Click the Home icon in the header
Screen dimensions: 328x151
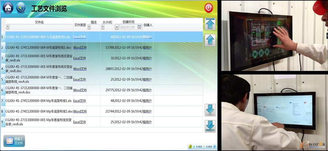coord(8,8)
